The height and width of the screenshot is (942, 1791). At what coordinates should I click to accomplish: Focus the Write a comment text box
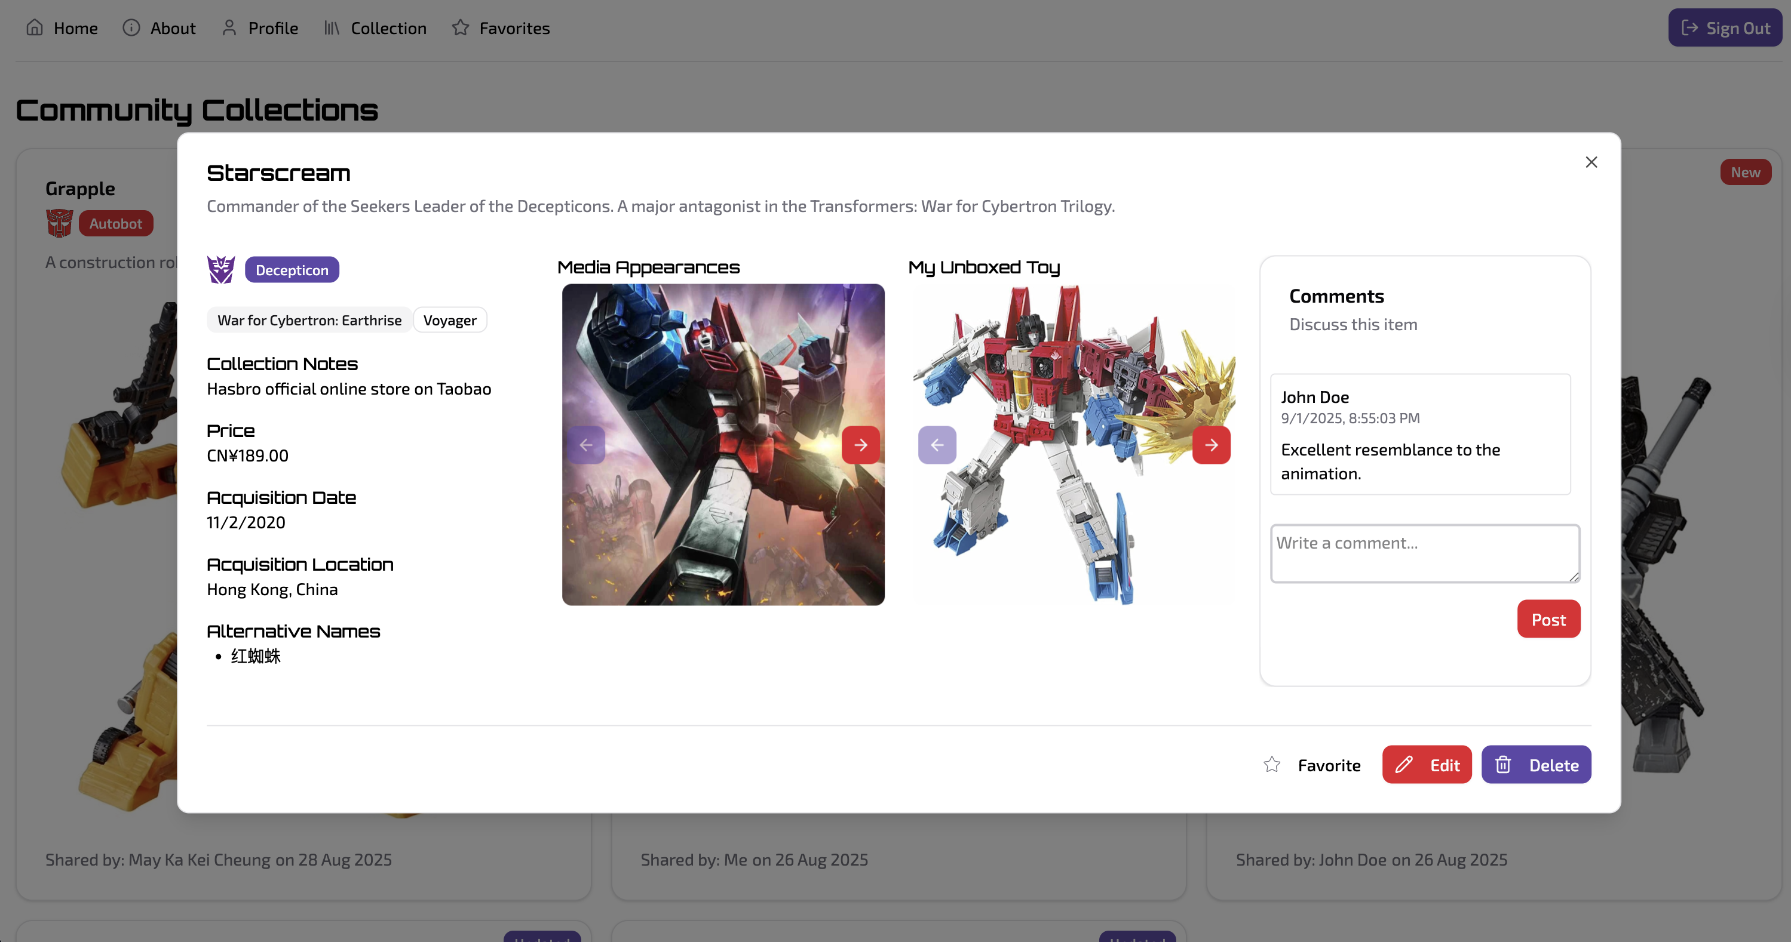pyautogui.click(x=1425, y=553)
